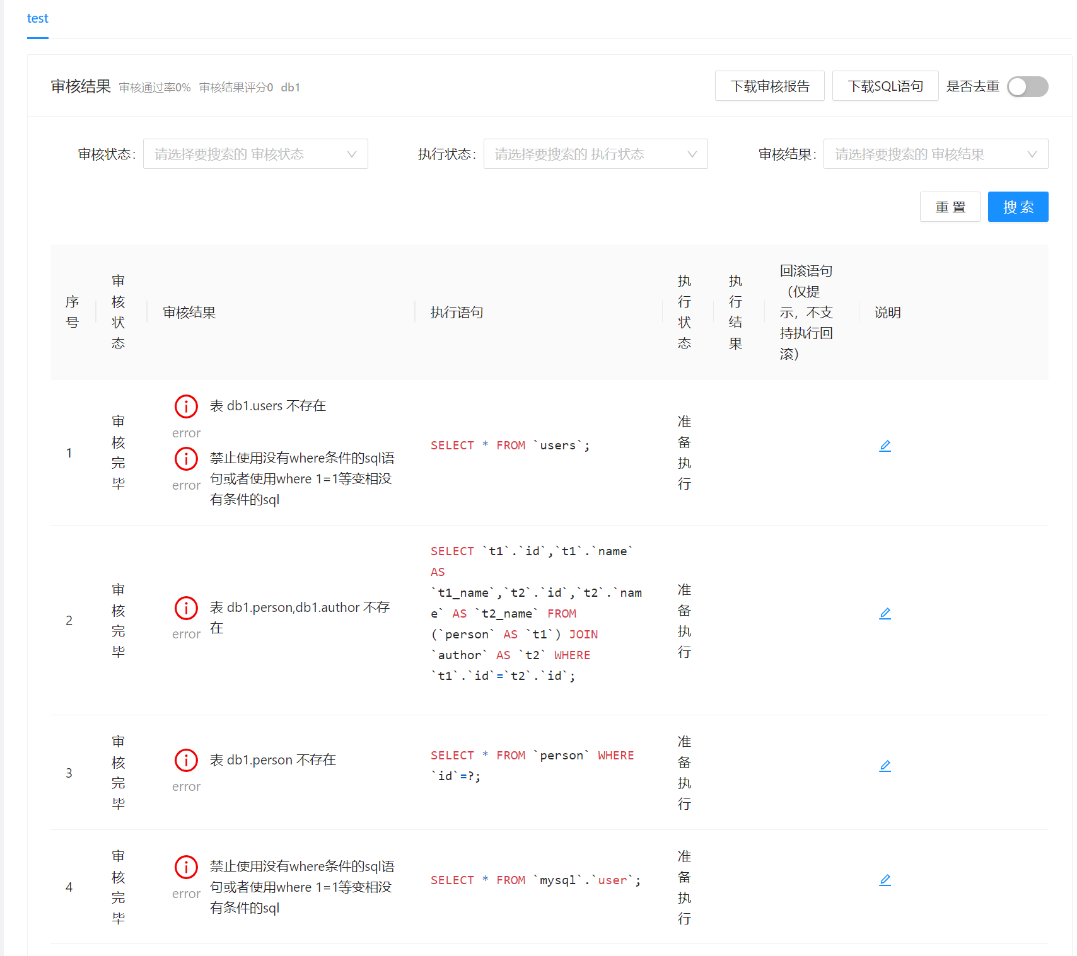1077x956 pixels.
Task: Enable the 是否去重 deduplication switch
Action: [x=1027, y=86]
